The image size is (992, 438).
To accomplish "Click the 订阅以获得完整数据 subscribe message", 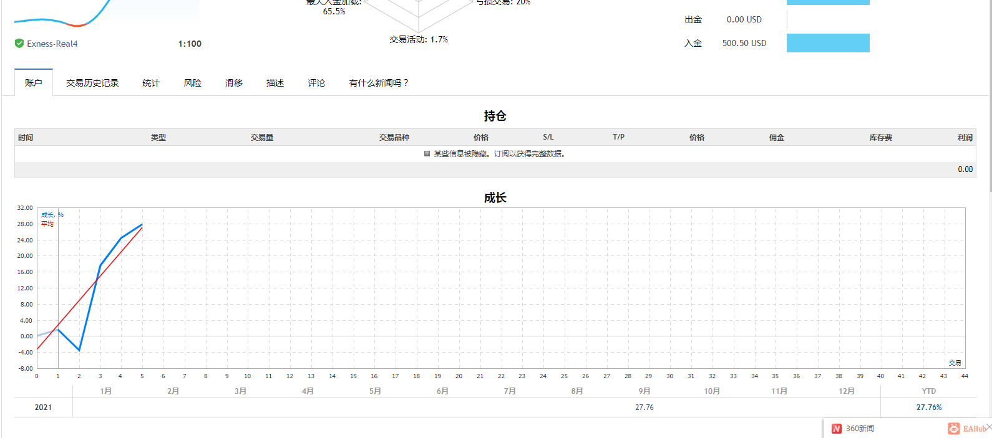I will pyautogui.click(x=529, y=154).
